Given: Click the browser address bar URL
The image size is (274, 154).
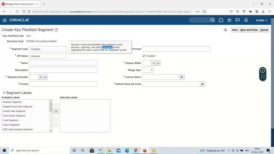Looking at the screenshot, I should click(112, 12).
